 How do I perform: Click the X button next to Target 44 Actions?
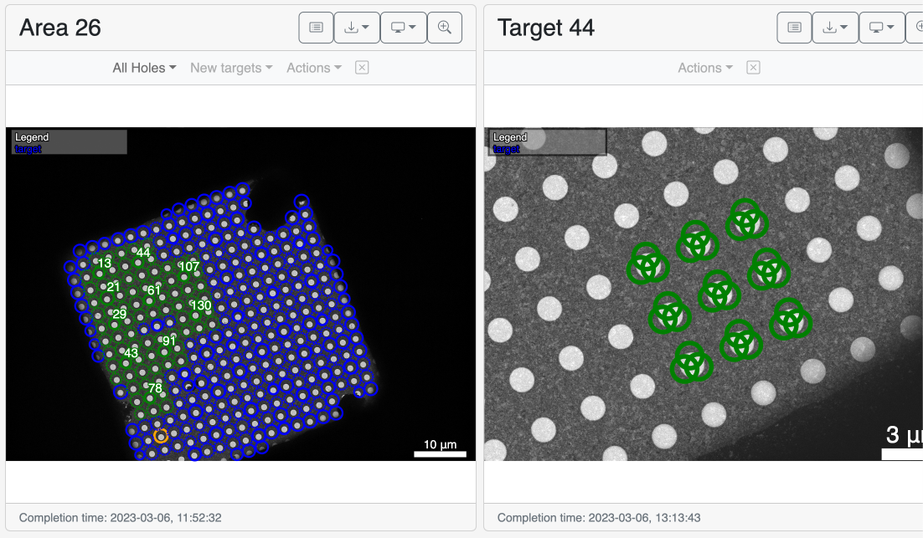click(752, 68)
